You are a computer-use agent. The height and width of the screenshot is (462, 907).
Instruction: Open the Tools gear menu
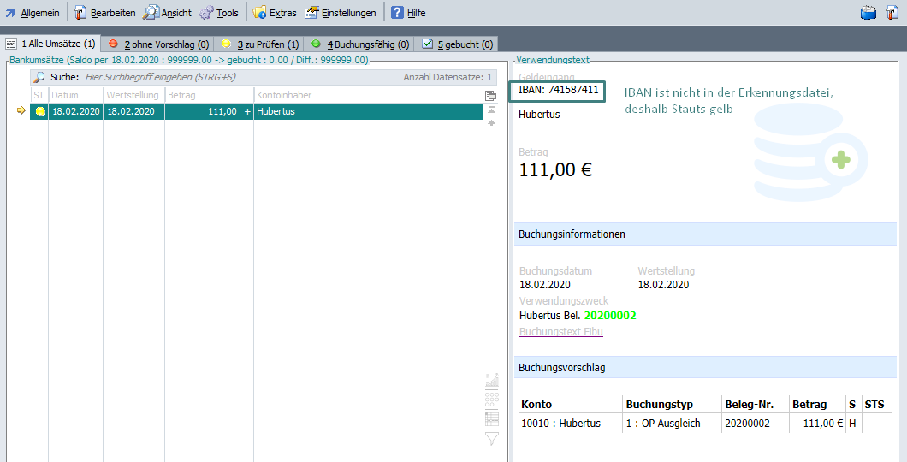pyautogui.click(x=219, y=13)
